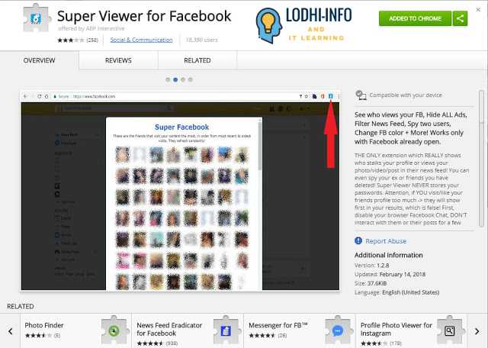488x348 pixels.
Task: Show next related extensions with right arrow
Action: click(x=477, y=331)
